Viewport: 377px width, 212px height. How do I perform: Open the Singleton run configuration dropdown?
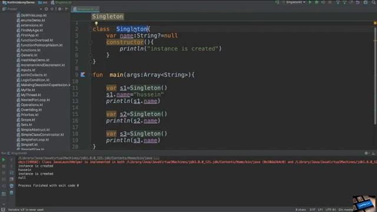295,2
